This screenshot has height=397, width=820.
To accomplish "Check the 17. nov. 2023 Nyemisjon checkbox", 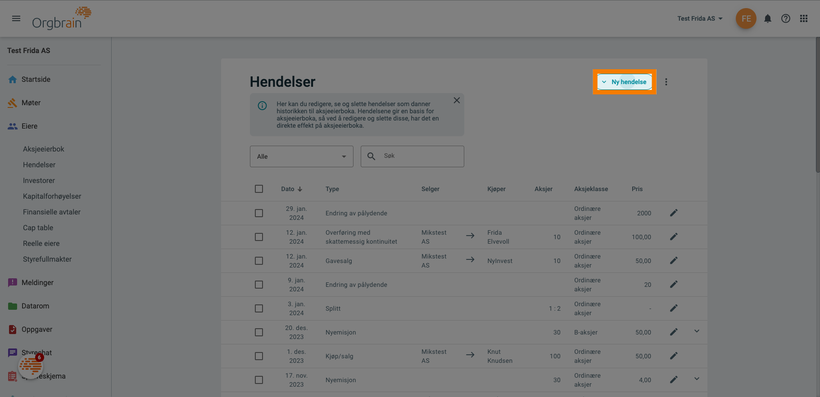I will coord(259,380).
